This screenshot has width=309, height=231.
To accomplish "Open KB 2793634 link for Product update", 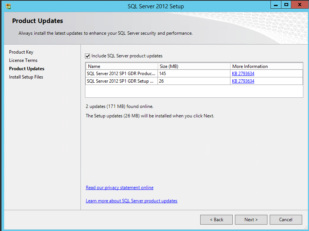I will (x=243, y=74).
